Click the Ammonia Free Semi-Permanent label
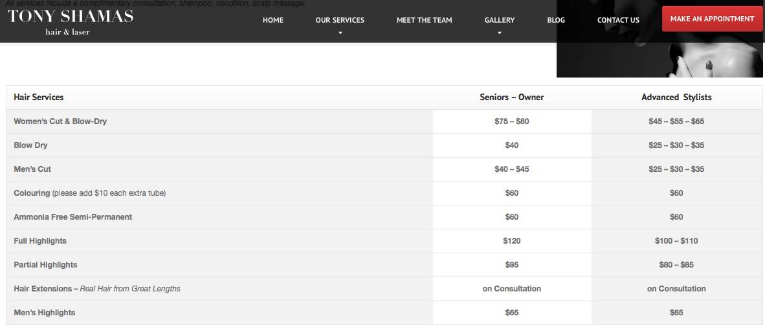 click(72, 217)
